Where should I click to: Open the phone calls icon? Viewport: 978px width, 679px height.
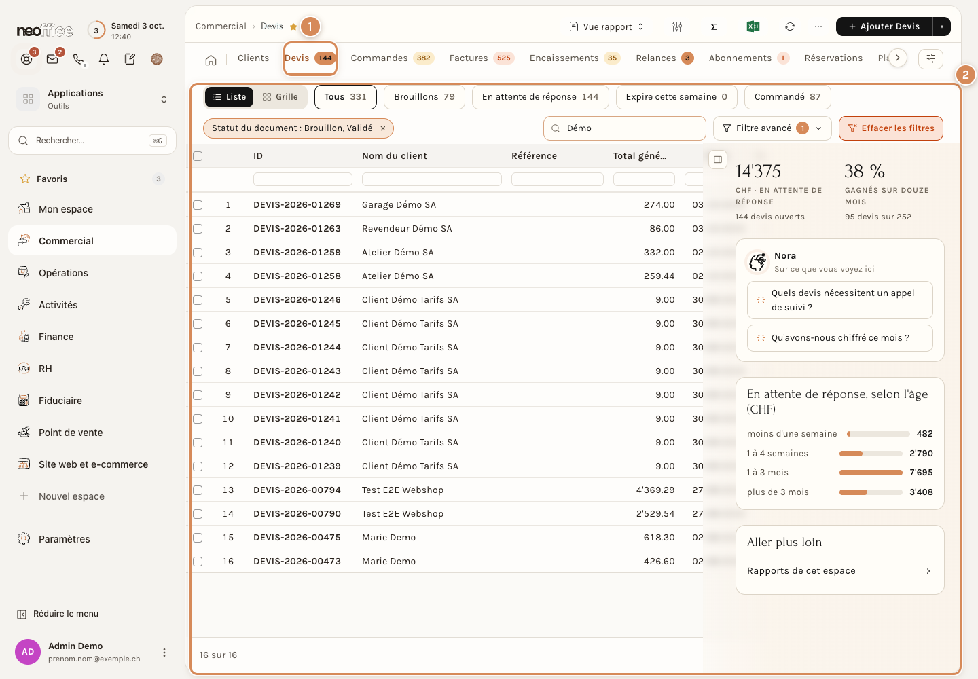[79, 59]
